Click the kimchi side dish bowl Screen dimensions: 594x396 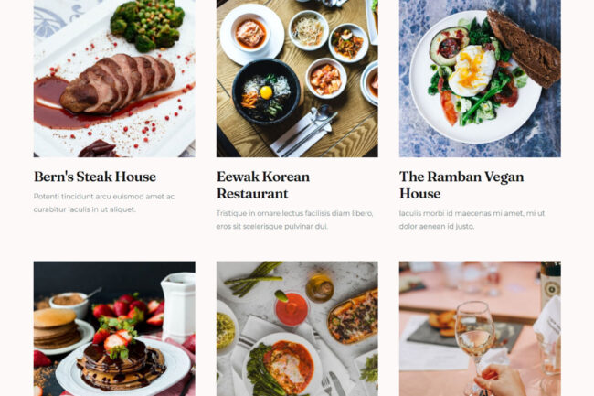pos(326,79)
